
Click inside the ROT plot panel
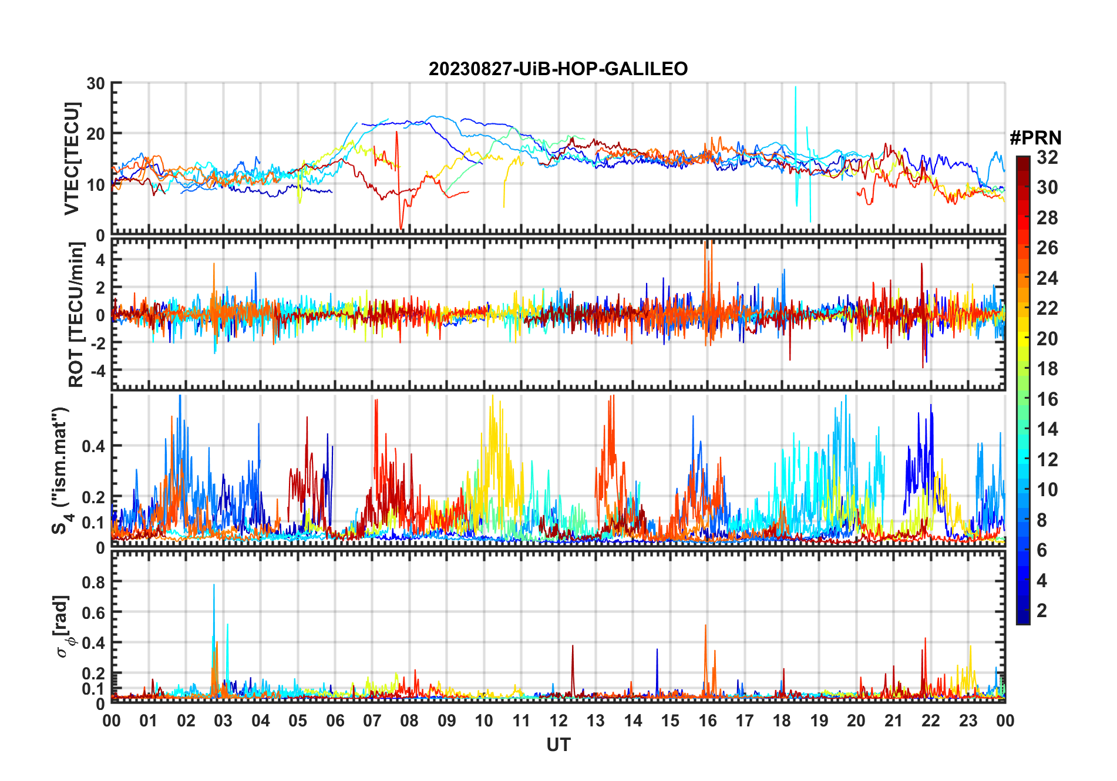[558, 315]
